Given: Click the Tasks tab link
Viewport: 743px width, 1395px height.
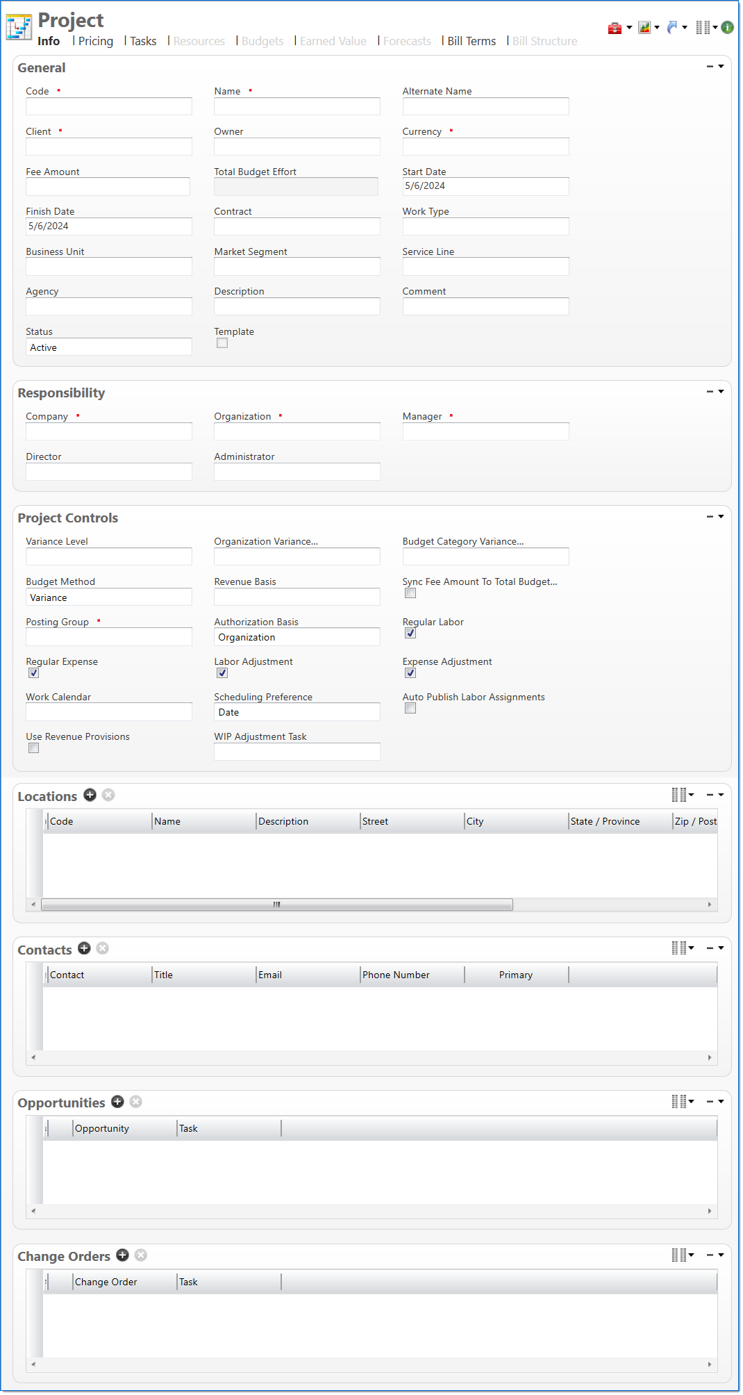Looking at the screenshot, I should click(x=143, y=42).
